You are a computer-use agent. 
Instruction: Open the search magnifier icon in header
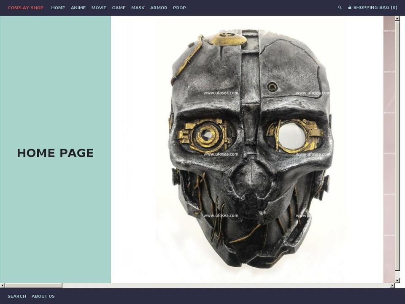point(340,8)
